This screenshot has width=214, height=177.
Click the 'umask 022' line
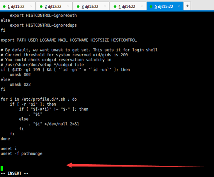(20, 84)
